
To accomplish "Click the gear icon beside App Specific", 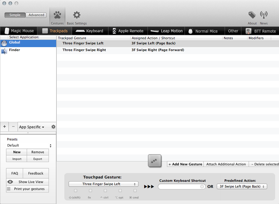I will pos(53,127).
